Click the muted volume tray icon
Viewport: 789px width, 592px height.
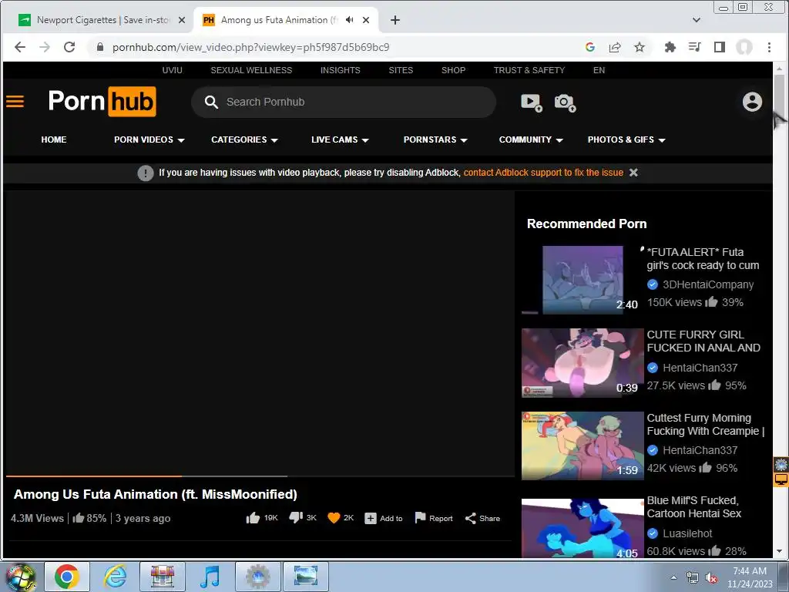(x=711, y=578)
